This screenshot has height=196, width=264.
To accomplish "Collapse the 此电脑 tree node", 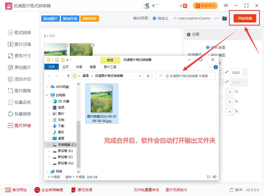I will pyautogui.click(x=47, y=95).
